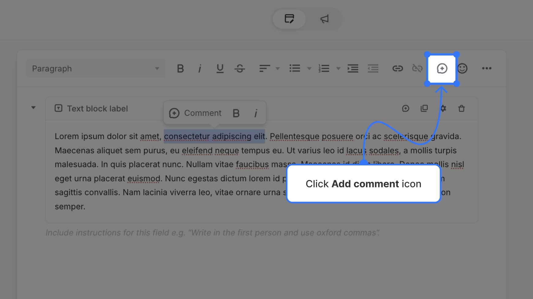The width and height of the screenshot is (533, 299).
Task: Toggle italic in the floating toolbar
Action: click(256, 113)
